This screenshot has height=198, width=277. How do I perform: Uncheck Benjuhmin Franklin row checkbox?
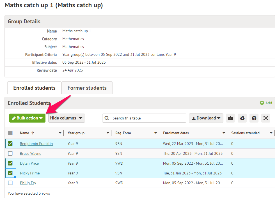click(10, 144)
